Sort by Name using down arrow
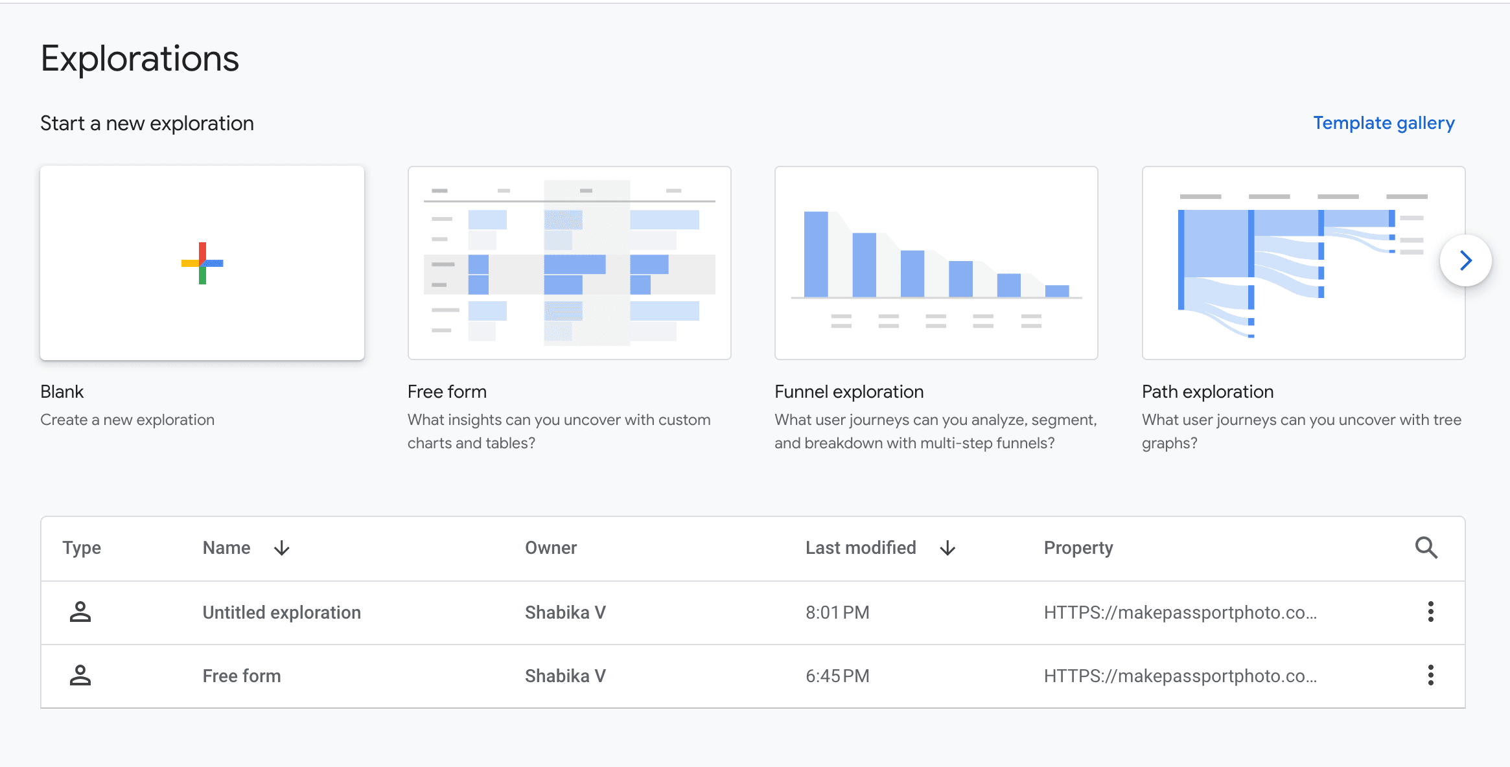Image resolution: width=1510 pixels, height=767 pixels. click(x=281, y=548)
